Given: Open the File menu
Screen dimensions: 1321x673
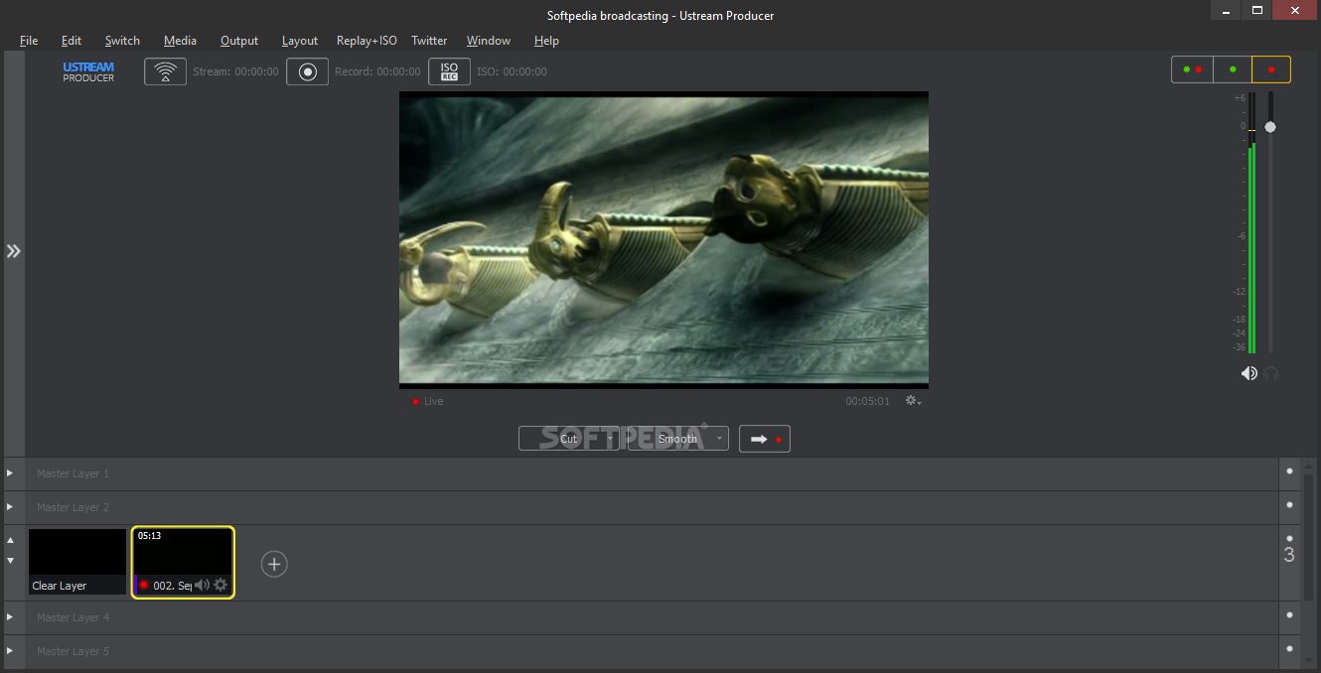Looking at the screenshot, I should [x=29, y=41].
